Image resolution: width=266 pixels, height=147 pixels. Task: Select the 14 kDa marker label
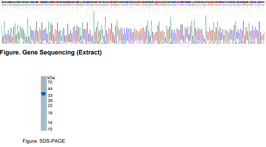pos(50,122)
